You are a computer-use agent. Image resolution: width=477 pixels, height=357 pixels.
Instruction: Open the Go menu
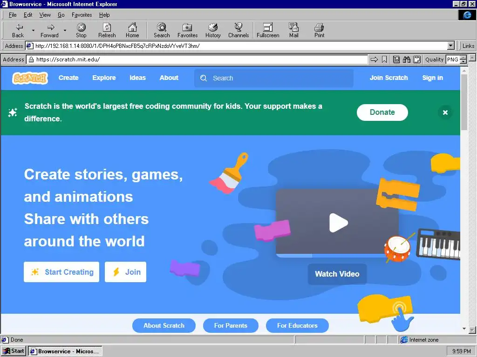[61, 15]
